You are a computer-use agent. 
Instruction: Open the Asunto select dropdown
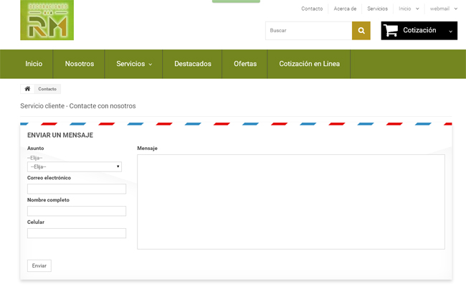(x=75, y=166)
